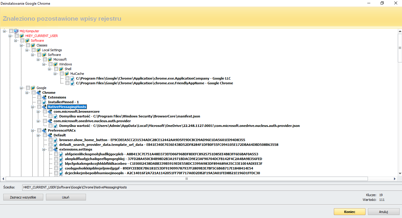Screen dimensions: 402x218
Task: Cancel using the Anuluj button
Action: [384, 212]
